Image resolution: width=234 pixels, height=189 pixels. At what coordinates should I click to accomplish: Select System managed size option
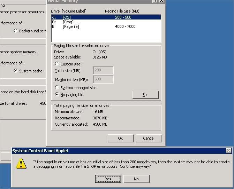click(x=57, y=88)
